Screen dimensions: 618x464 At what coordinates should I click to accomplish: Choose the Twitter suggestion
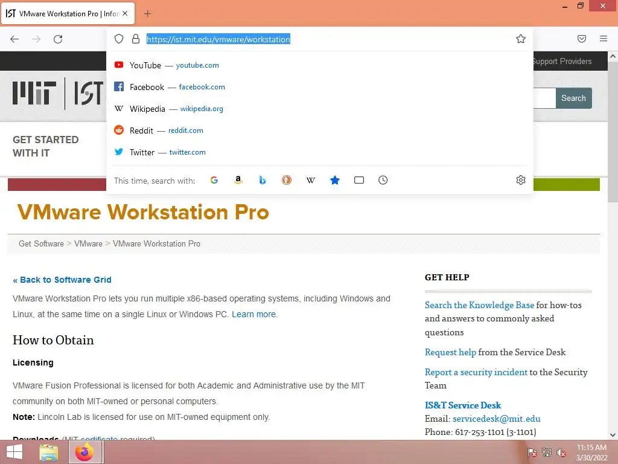click(320, 152)
